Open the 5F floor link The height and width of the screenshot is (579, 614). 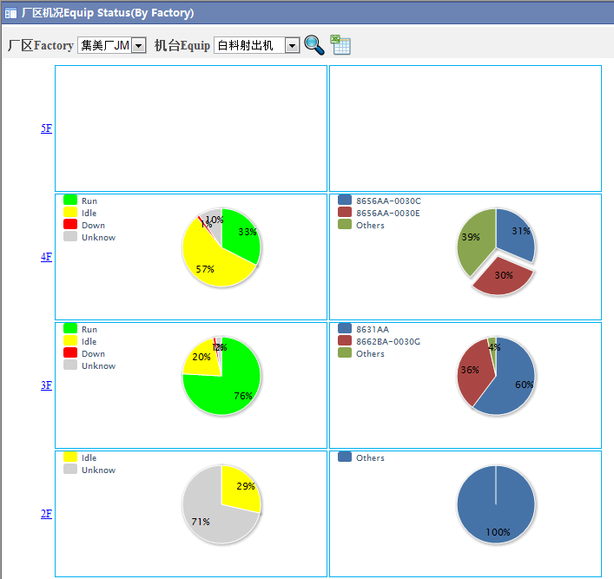pyautogui.click(x=46, y=128)
